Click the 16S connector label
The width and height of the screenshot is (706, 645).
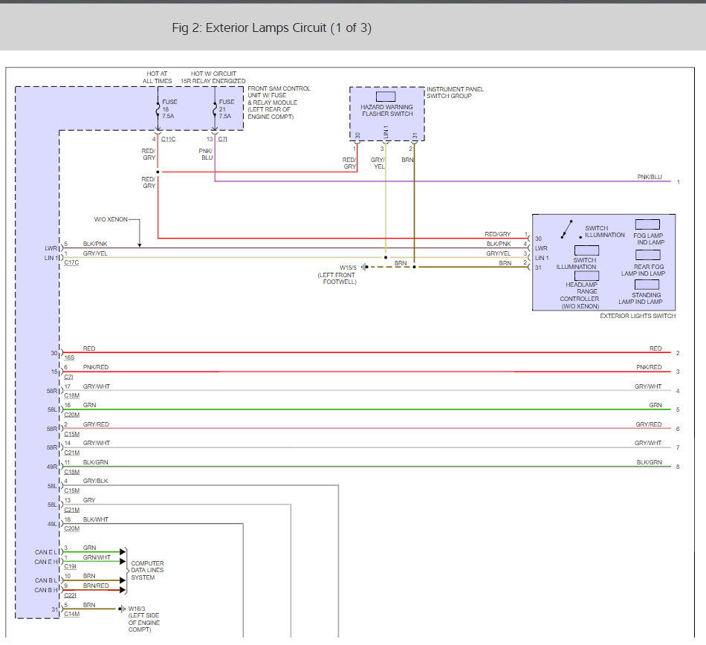click(69, 357)
